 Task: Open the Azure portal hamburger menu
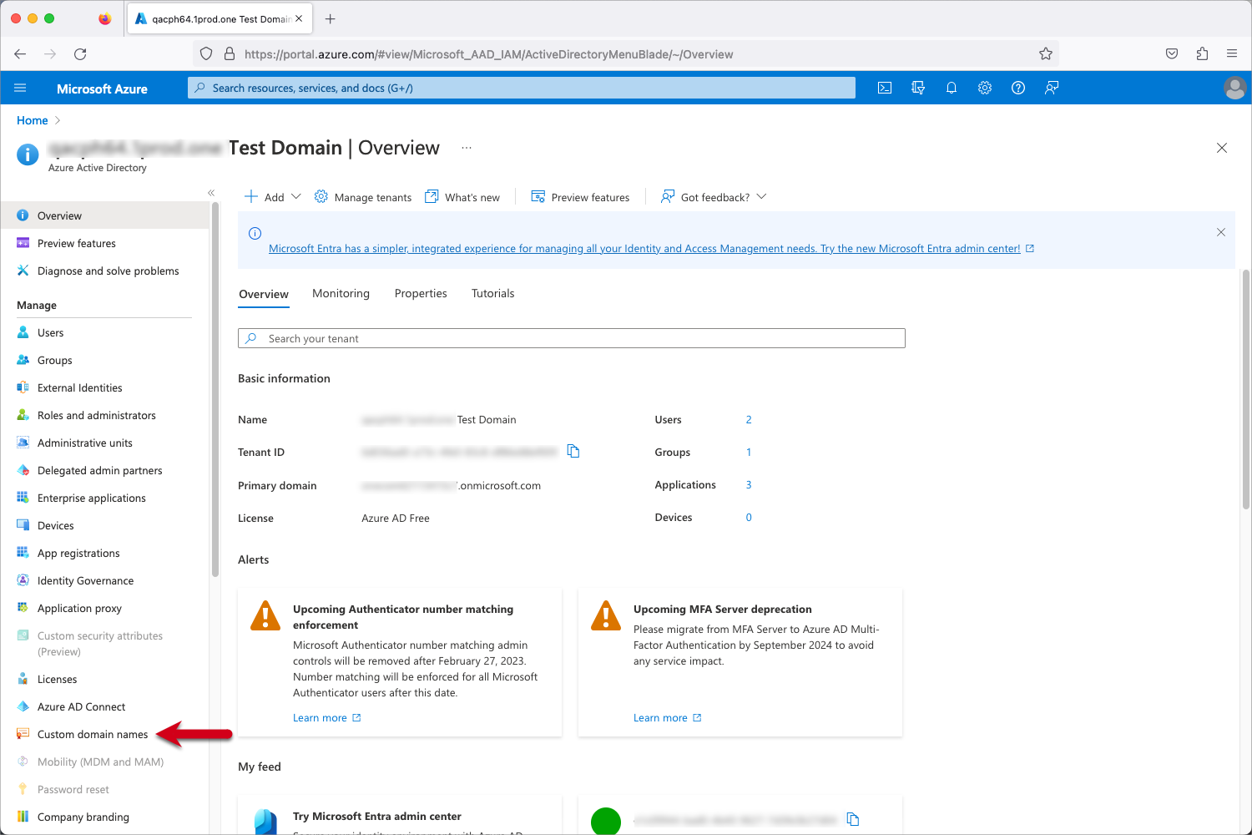[21, 88]
